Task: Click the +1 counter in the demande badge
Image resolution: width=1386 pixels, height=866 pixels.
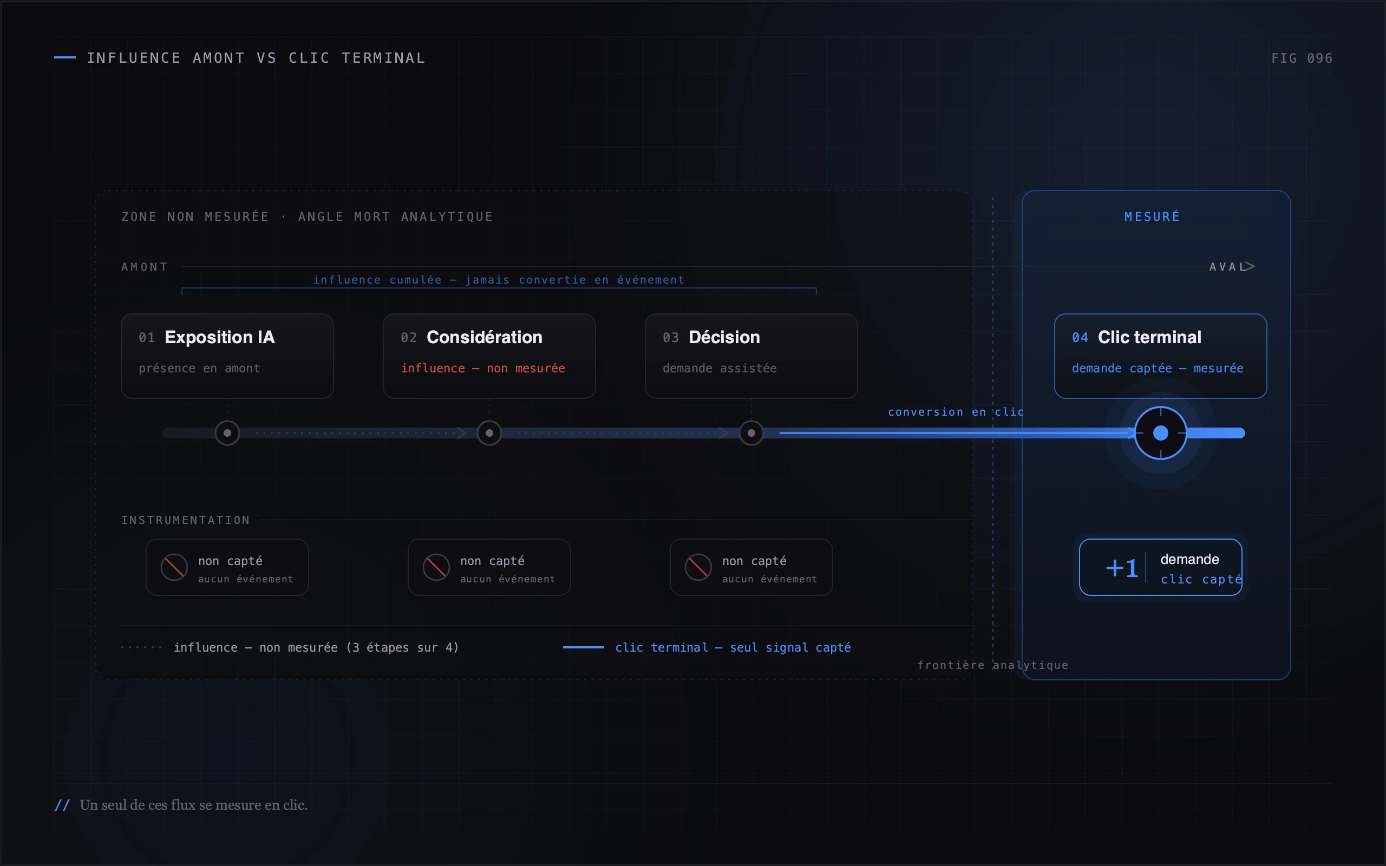Action: 1121,568
